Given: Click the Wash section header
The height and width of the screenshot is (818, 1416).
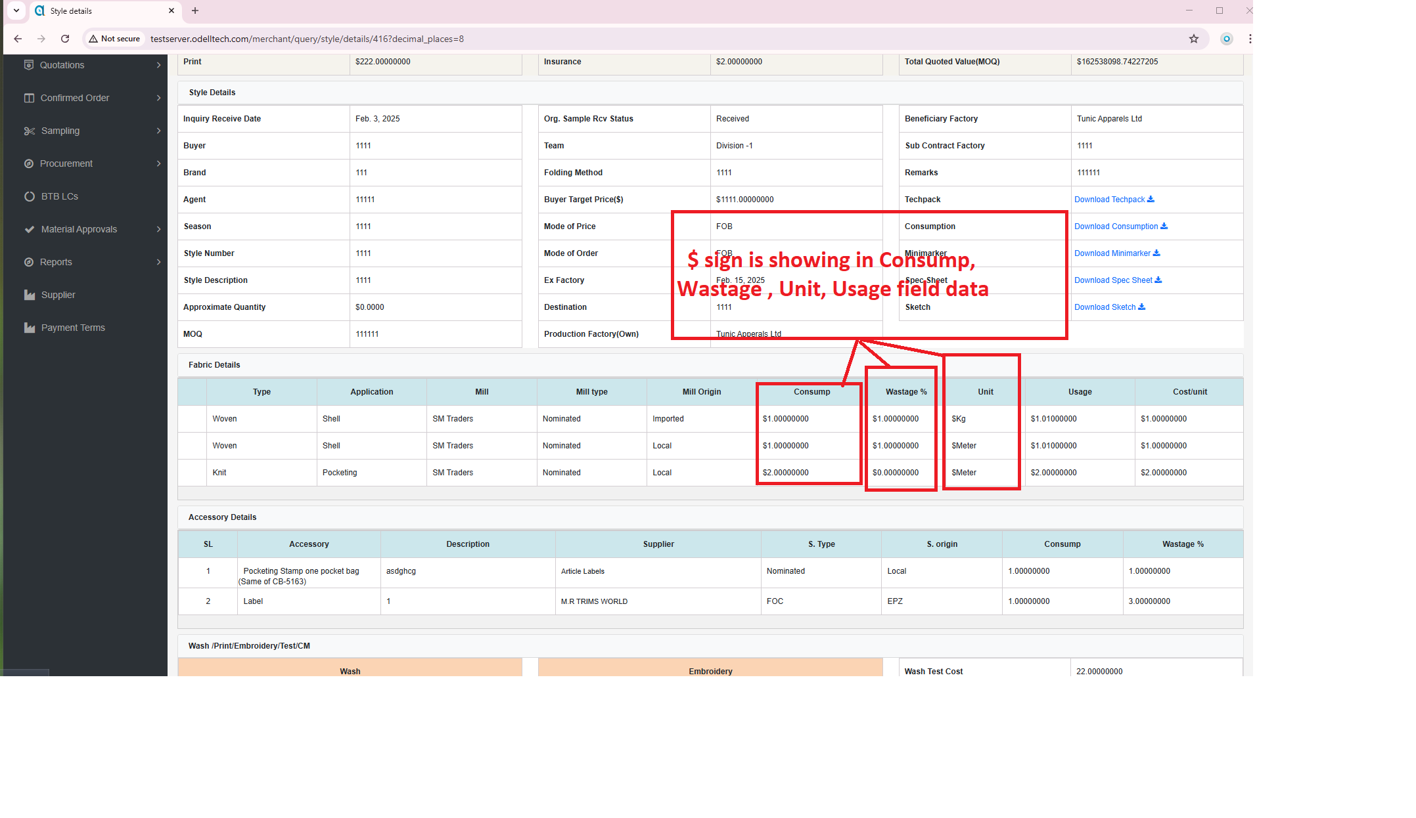Looking at the screenshot, I should pos(350,668).
